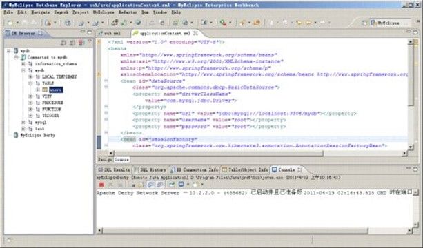Click the Open Perspective icon

coord(364,23)
